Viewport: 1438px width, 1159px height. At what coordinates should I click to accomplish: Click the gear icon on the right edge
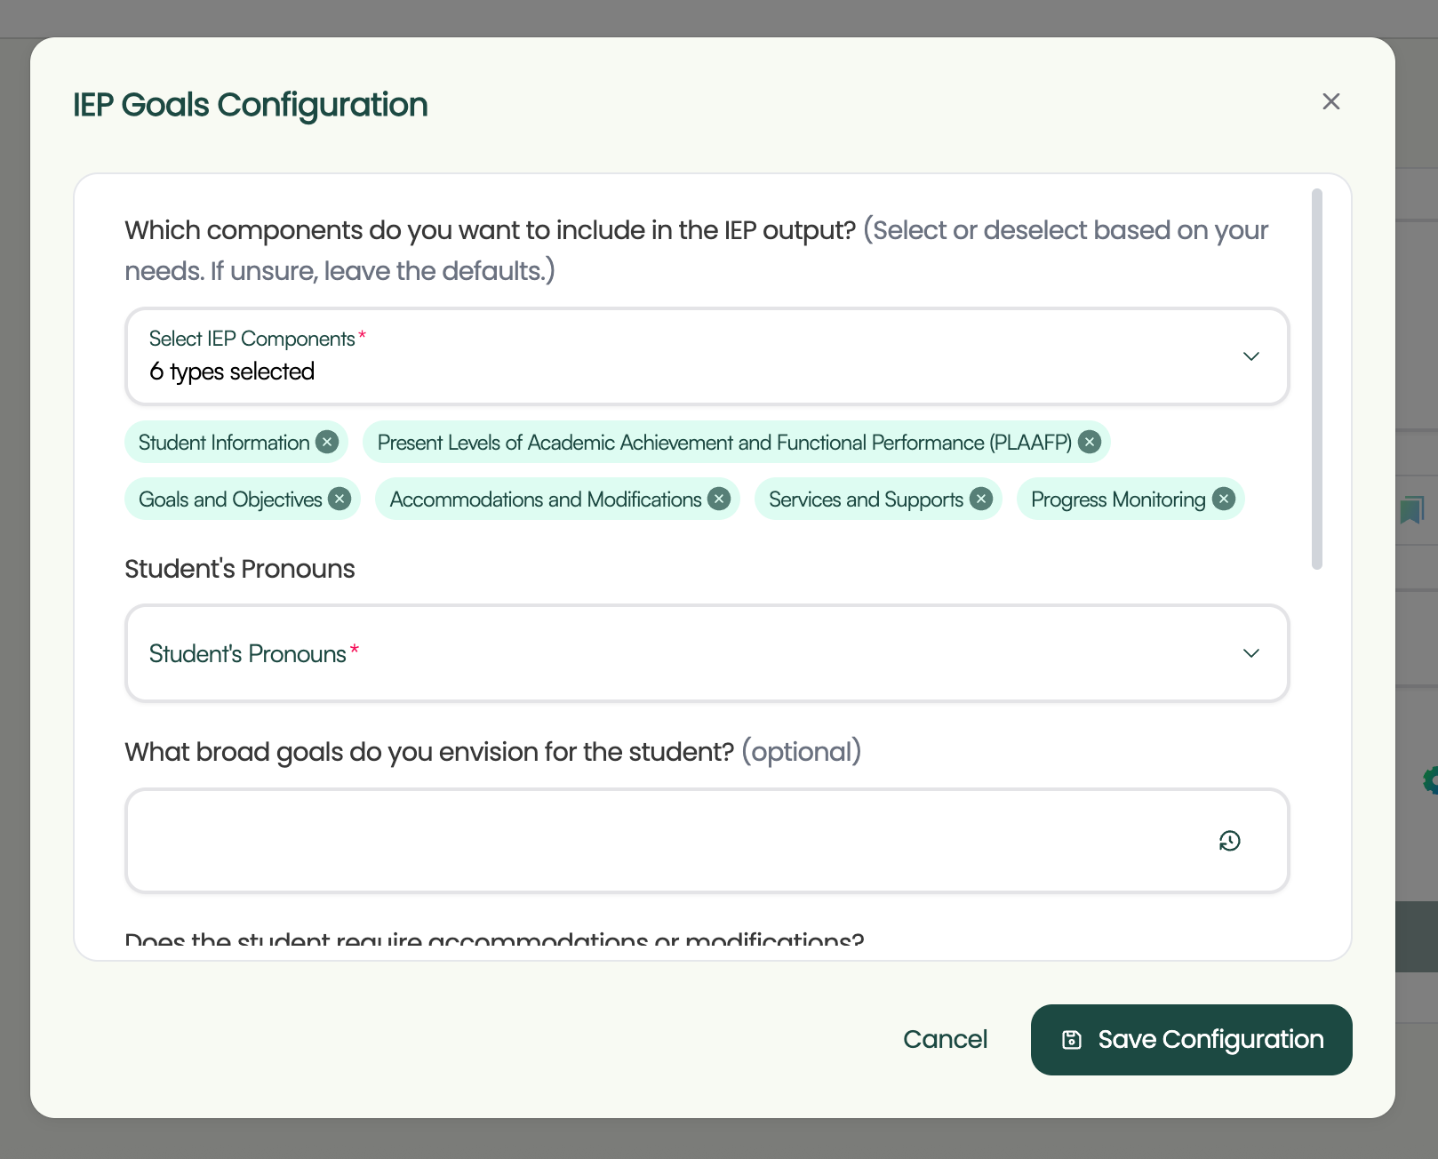(1430, 781)
